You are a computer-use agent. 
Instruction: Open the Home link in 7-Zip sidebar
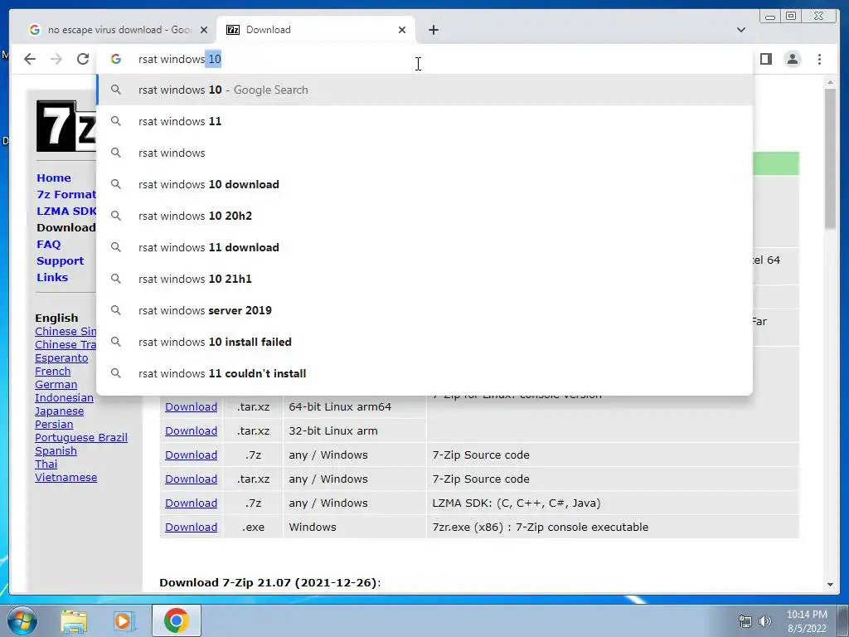click(54, 177)
